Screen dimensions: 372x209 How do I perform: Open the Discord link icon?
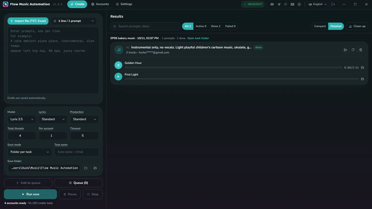[272, 4]
